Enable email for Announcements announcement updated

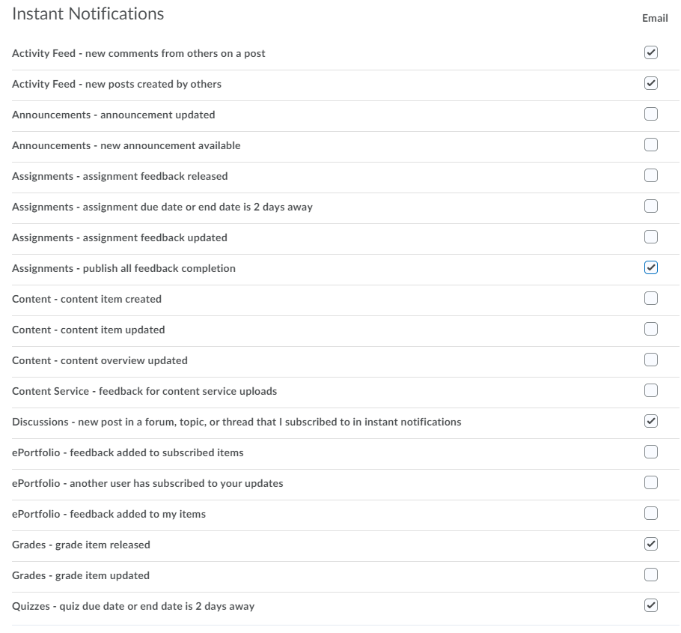pyautogui.click(x=651, y=115)
